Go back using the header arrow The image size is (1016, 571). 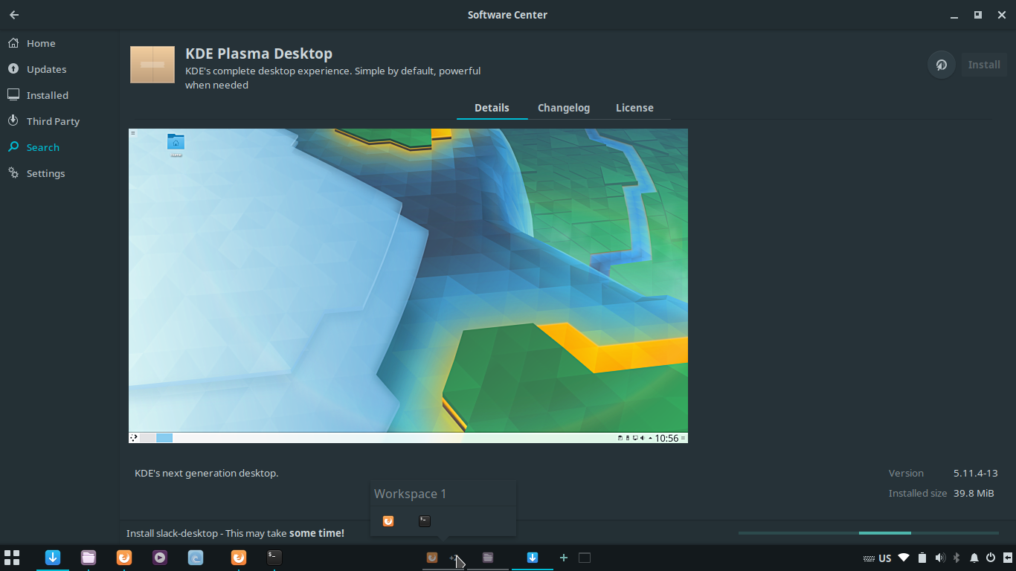[14, 15]
